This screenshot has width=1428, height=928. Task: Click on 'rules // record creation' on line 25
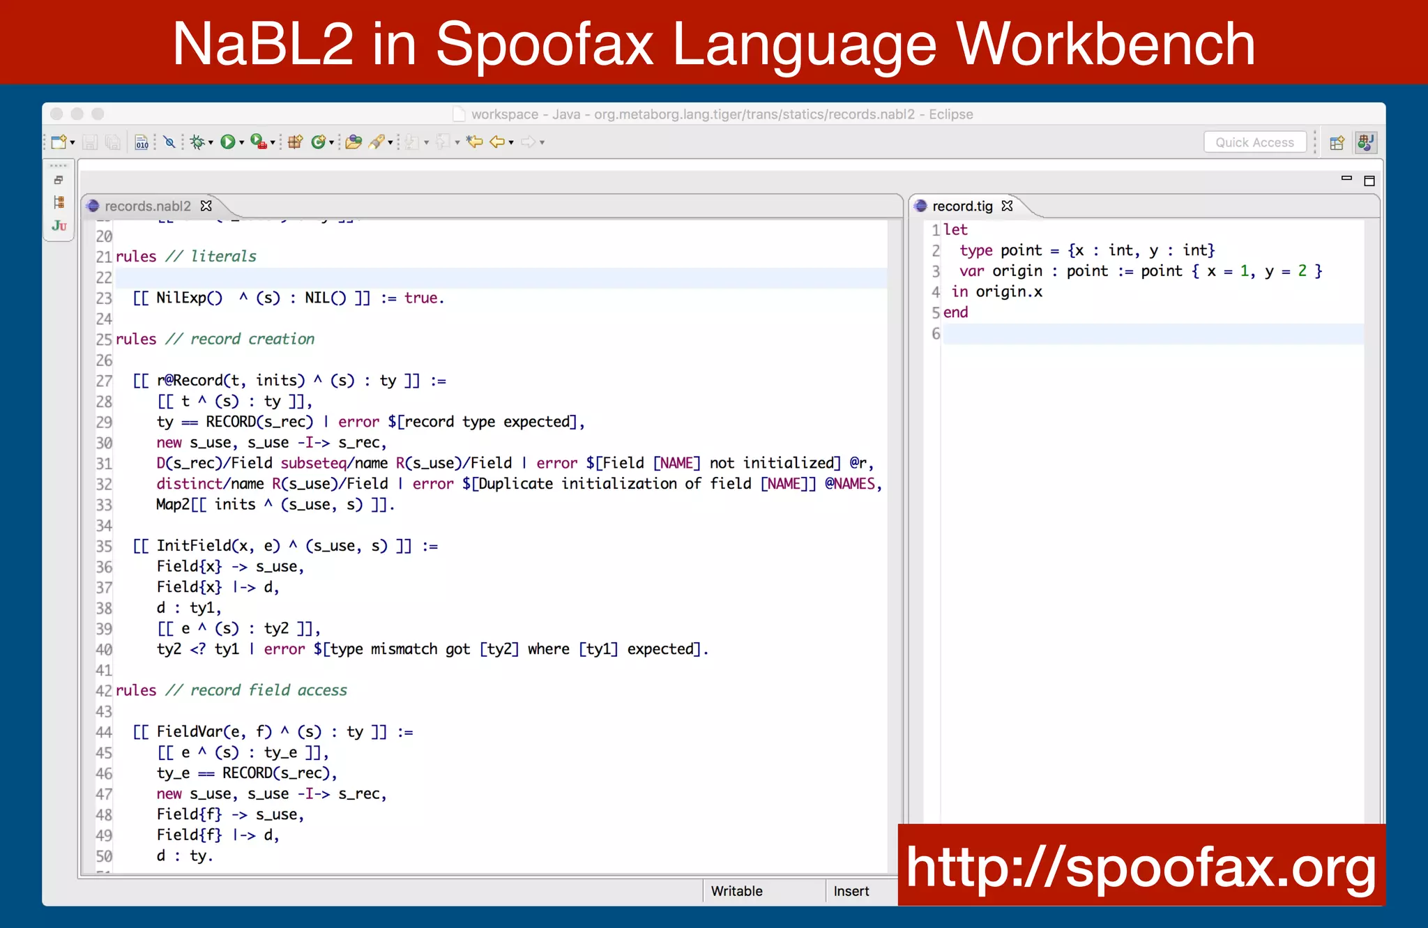215,339
